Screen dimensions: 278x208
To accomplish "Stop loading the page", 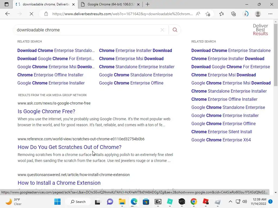I will click(31, 14).
